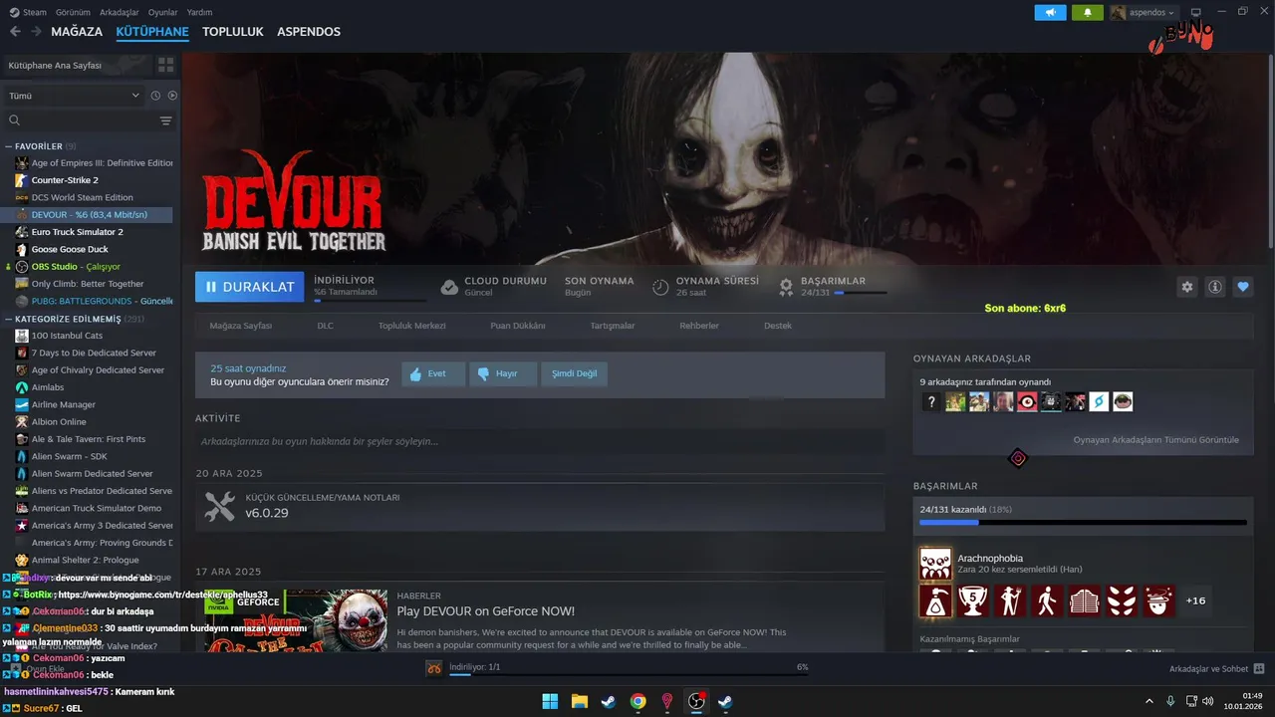The image size is (1275, 717).
Task: Collapse the FAVORİLER category
Action: coord(8,146)
